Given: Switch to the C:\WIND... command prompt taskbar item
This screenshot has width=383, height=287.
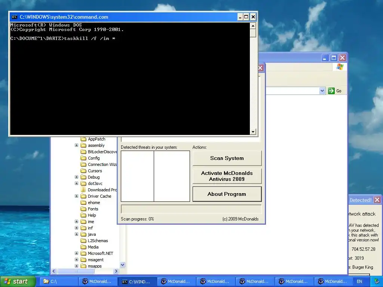Looking at the screenshot, I should [x=137, y=281].
